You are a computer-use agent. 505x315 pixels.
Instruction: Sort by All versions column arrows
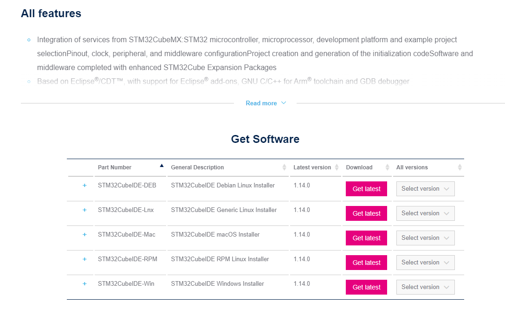460,167
